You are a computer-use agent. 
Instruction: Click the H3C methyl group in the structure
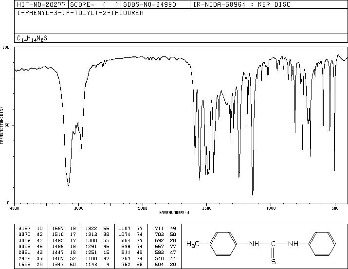click(x=194, y=243)
